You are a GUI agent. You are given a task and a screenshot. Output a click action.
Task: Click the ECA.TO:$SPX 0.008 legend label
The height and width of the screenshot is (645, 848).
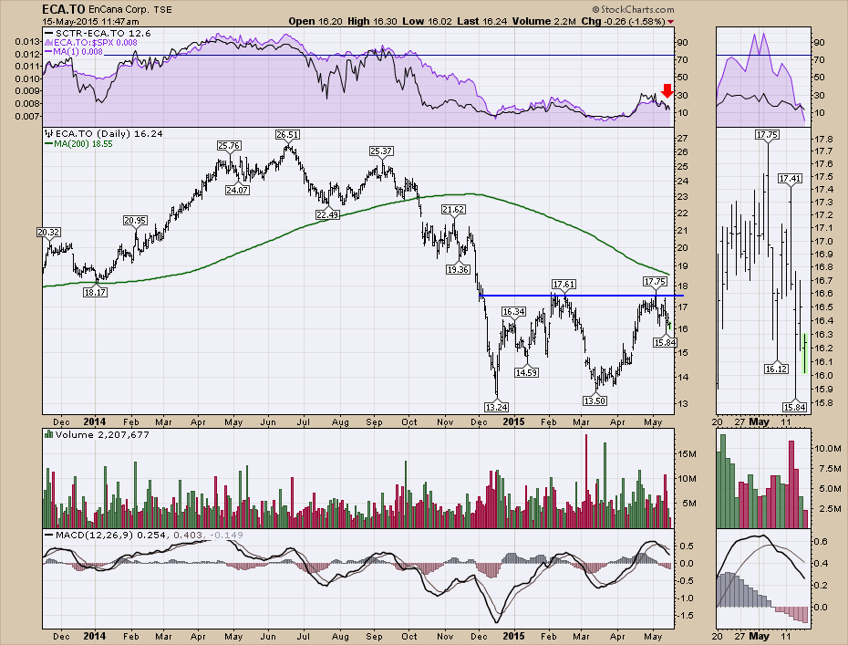pyautogui.click(x=90, y=42)
